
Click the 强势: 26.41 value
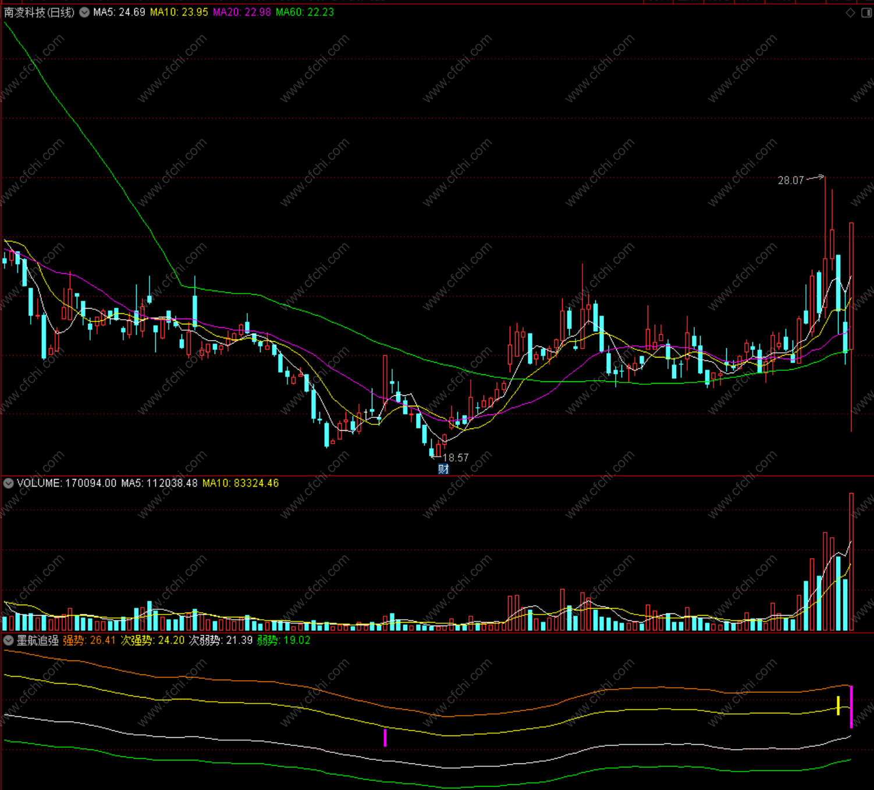89,641
